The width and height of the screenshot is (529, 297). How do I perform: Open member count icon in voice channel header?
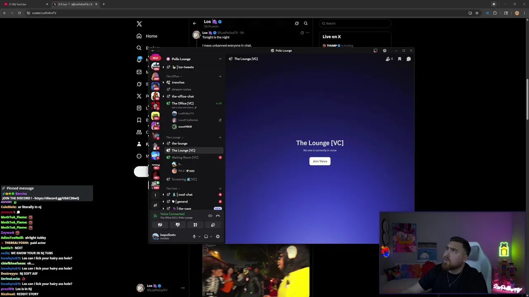click(389, 59)
